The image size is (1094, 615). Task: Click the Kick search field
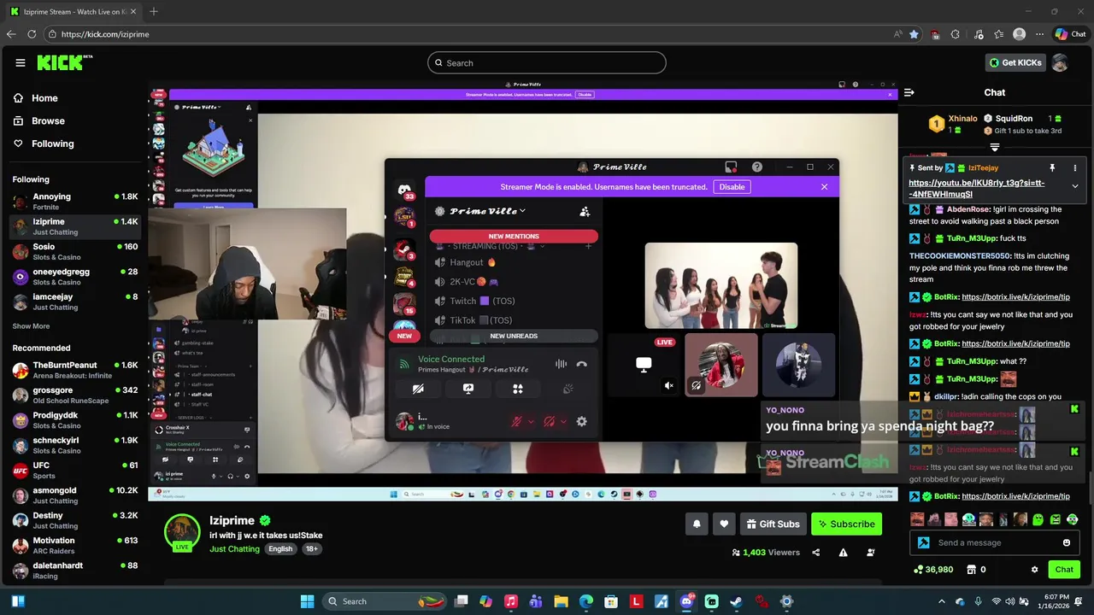(x=547, y=62)
